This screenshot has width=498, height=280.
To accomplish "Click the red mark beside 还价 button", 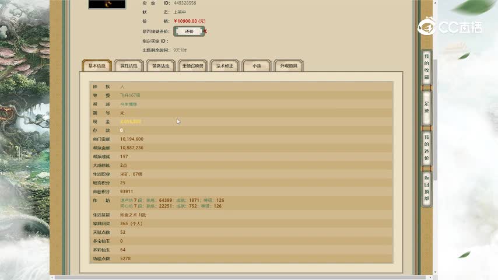I will click(205, 32).
